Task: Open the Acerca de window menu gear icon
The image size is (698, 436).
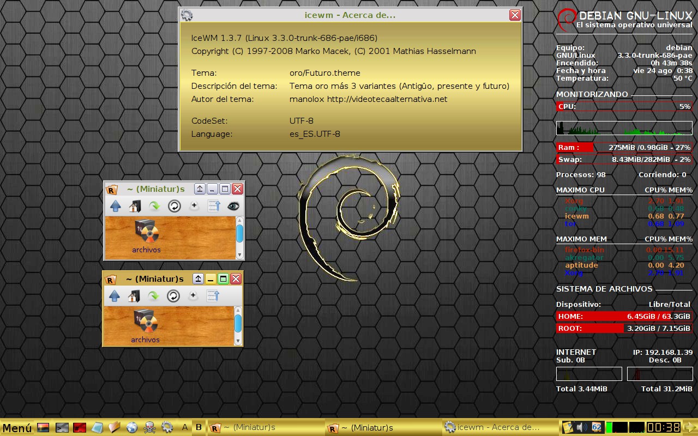Action: 187,15
